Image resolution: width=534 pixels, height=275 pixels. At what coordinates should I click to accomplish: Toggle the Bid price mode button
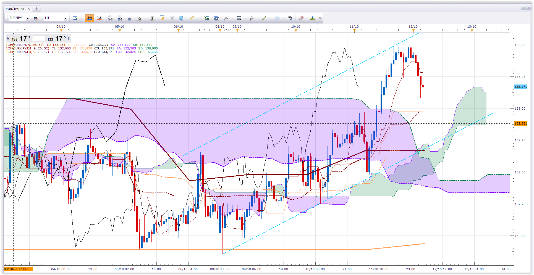pos(90,18)
